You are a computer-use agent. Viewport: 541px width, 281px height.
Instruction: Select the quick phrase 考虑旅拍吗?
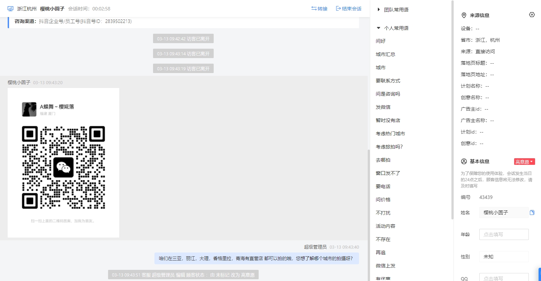389,147
